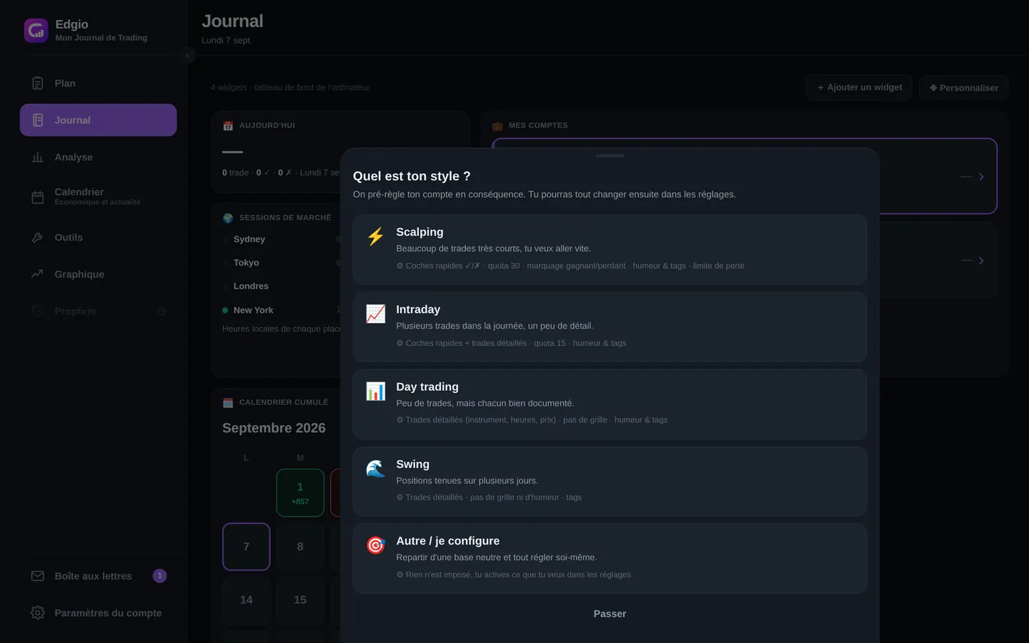Click Passer to skip style selection
The image size is (1029, 643).
tap(610, 614)
